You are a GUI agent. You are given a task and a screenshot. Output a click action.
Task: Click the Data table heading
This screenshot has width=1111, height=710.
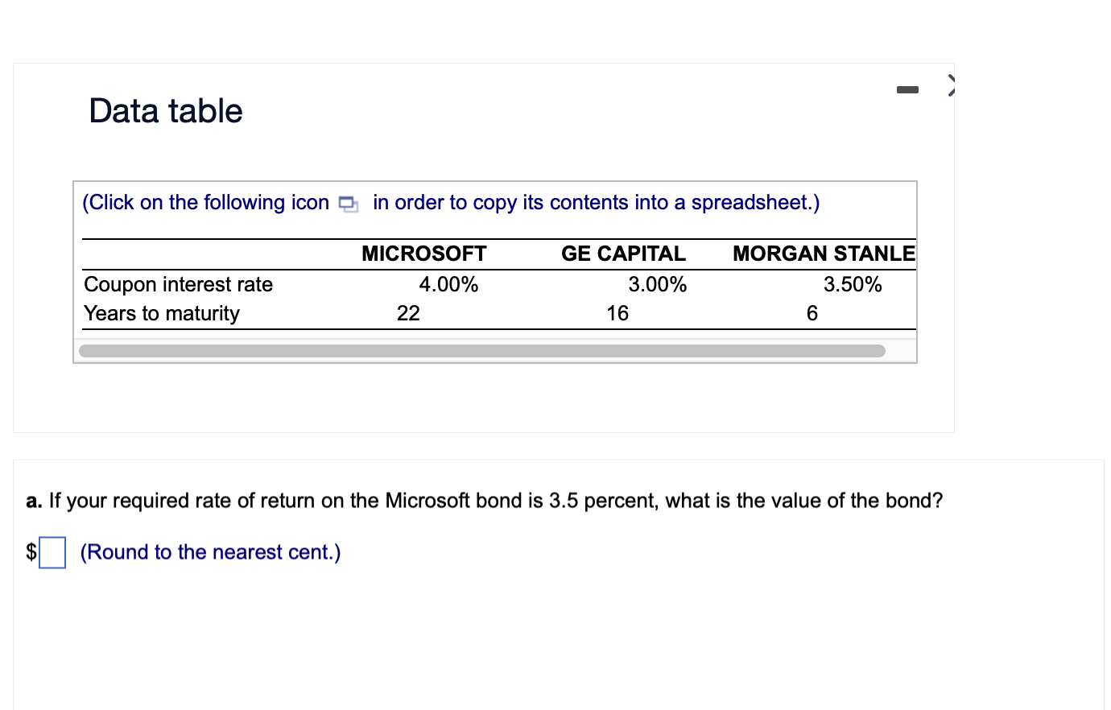[x=166, y=111]
